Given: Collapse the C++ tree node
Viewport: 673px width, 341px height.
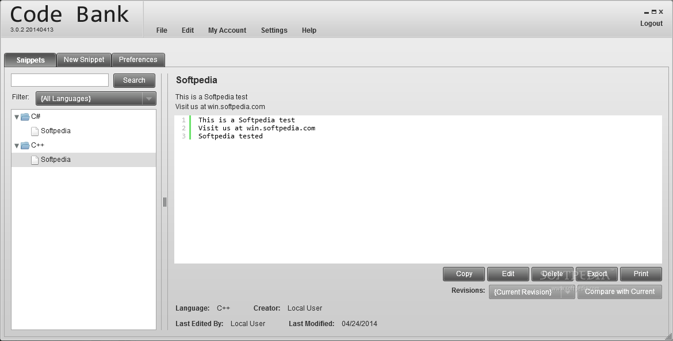Looking at the screenshot, I should [17, 146].
